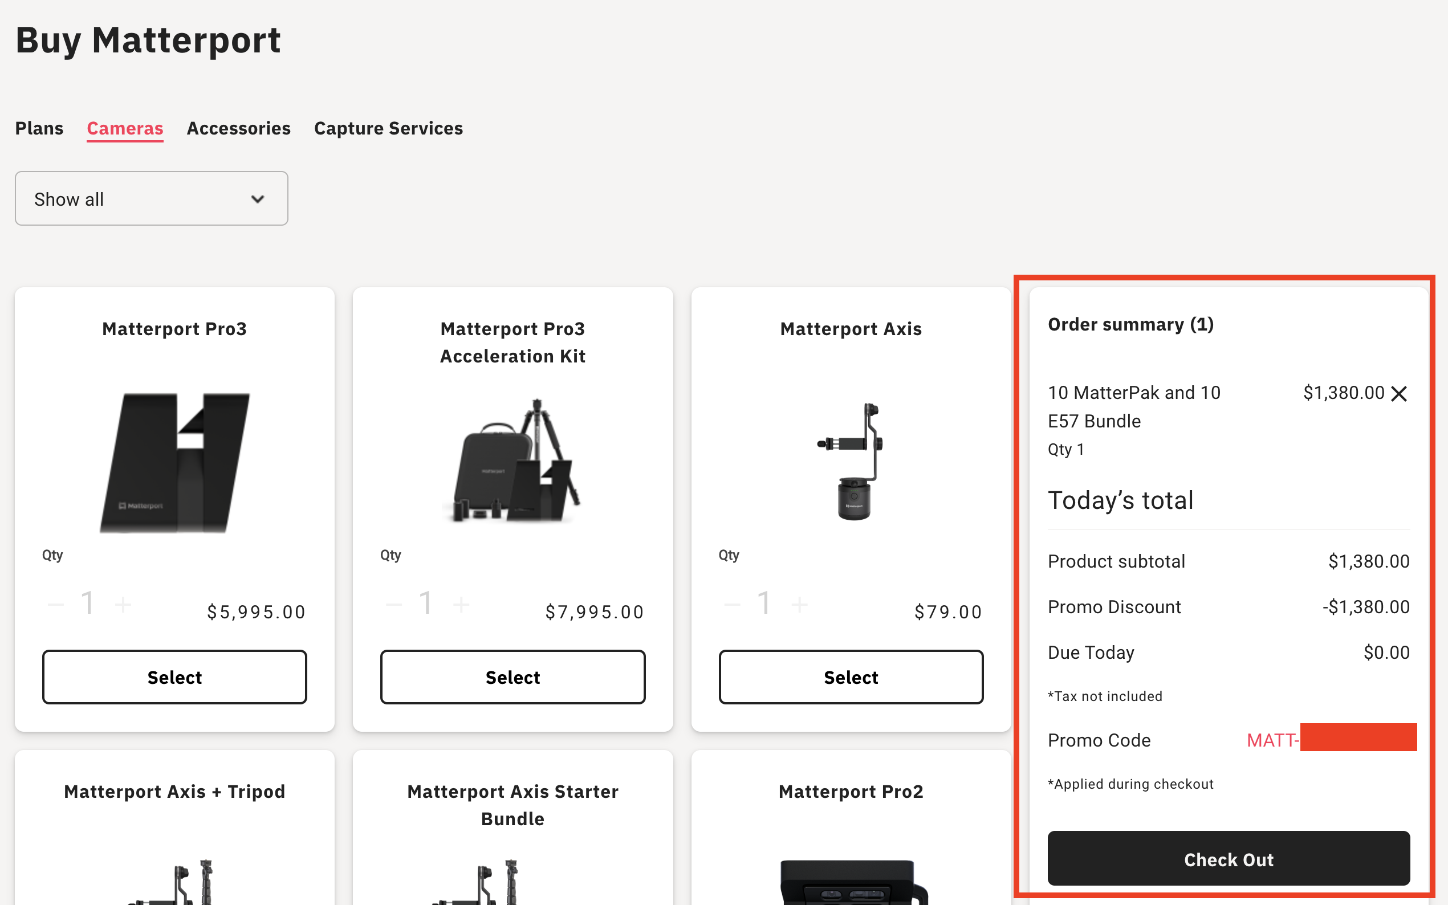Remove MatterPak bundle from order summary
Screen dimensions: 1448x905
(1399, 394)
